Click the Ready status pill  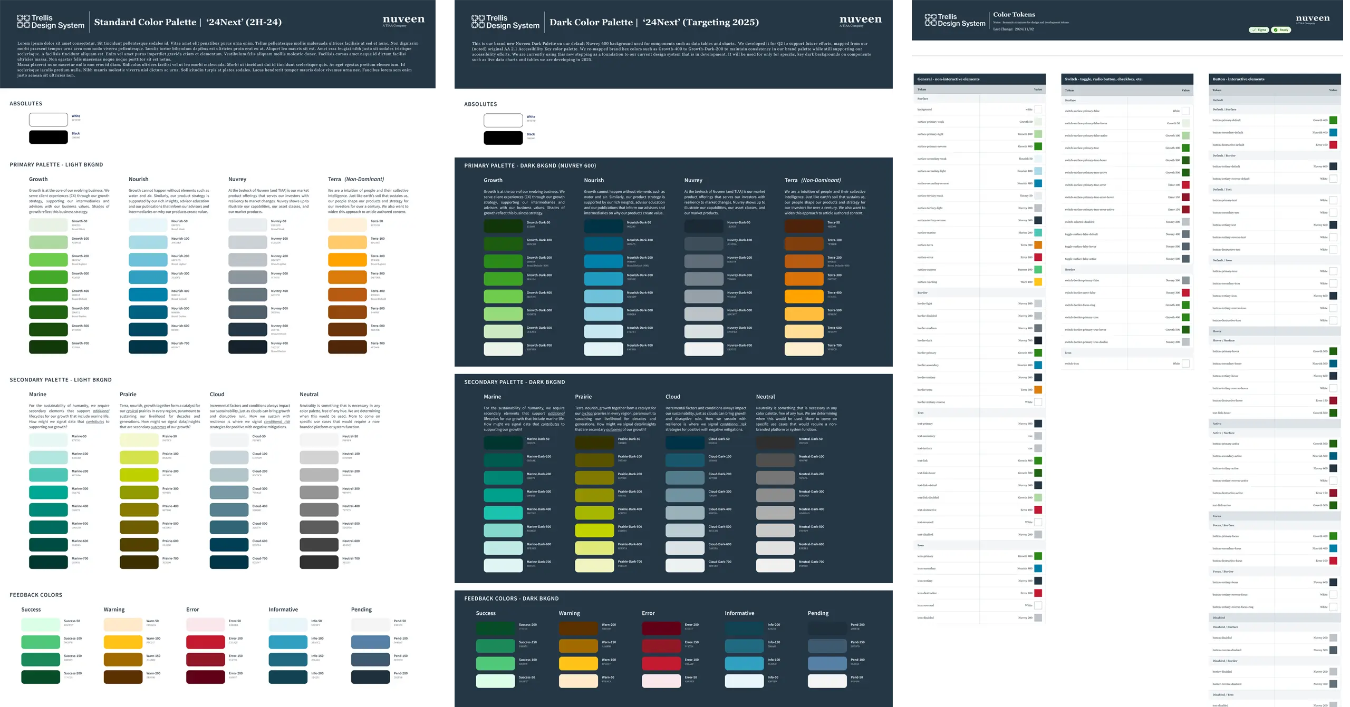(1281, 30)
